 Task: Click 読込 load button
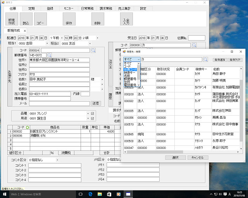(x=26, y=19)
